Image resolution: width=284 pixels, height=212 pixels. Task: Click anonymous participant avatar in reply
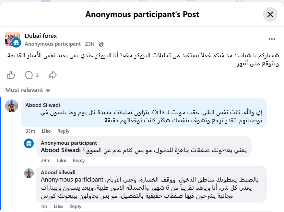pos(29,143)
